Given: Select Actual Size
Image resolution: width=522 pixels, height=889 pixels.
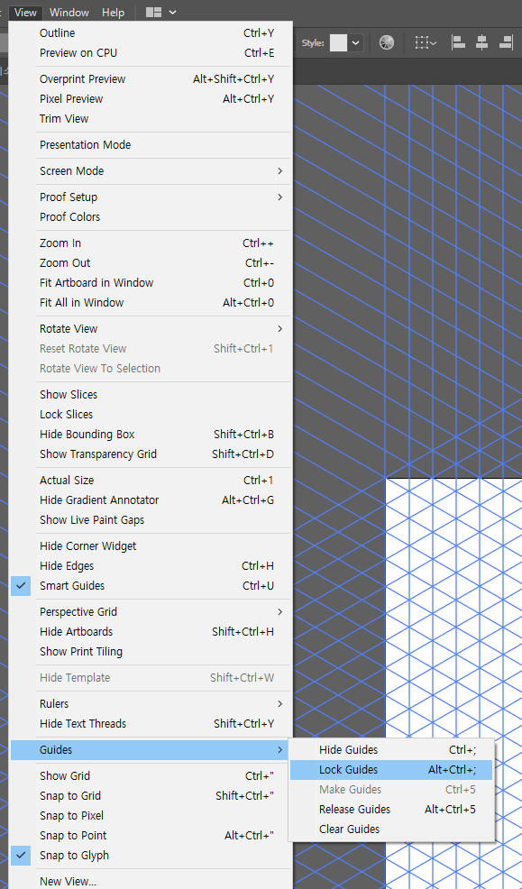Looking at the screenshot, I should 151,481.
